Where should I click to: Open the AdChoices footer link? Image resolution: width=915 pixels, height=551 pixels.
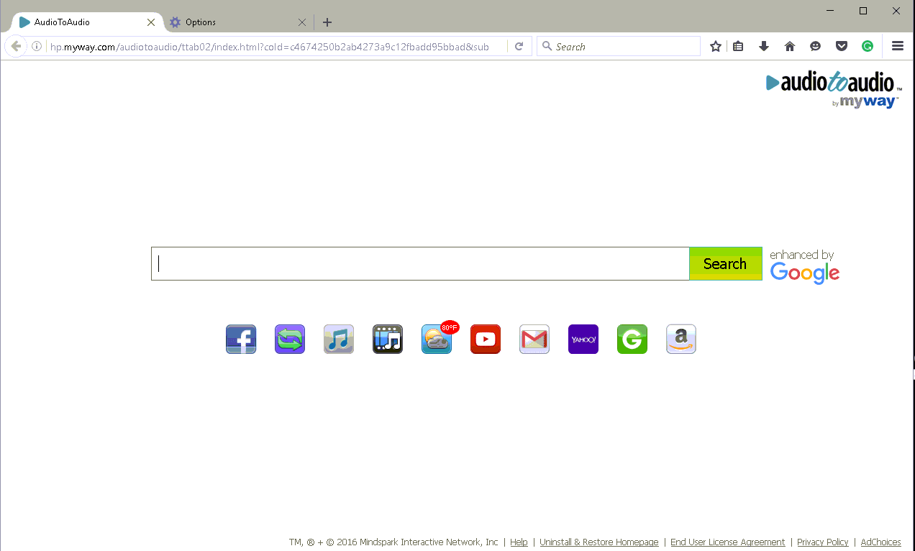pyautogui.click(x=881, y=542)
